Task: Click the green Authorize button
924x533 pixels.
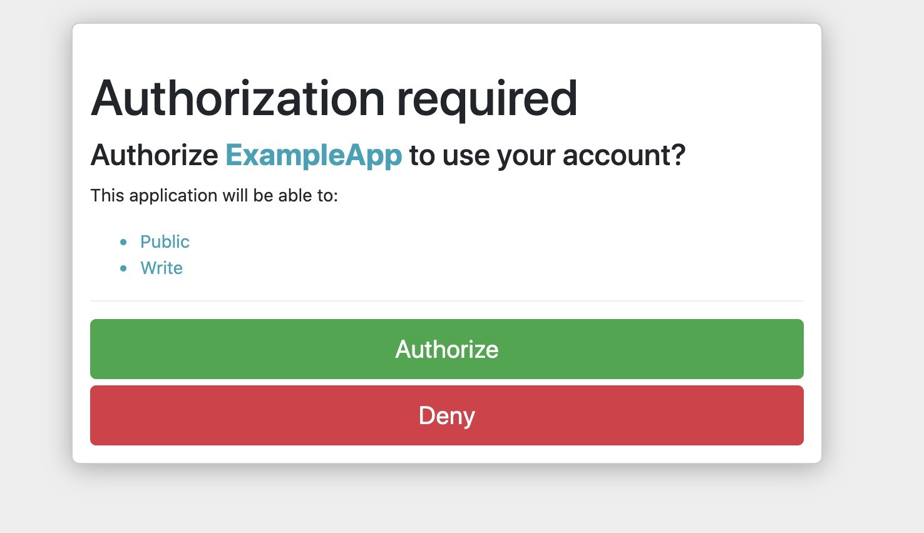Action: [446, 349]
